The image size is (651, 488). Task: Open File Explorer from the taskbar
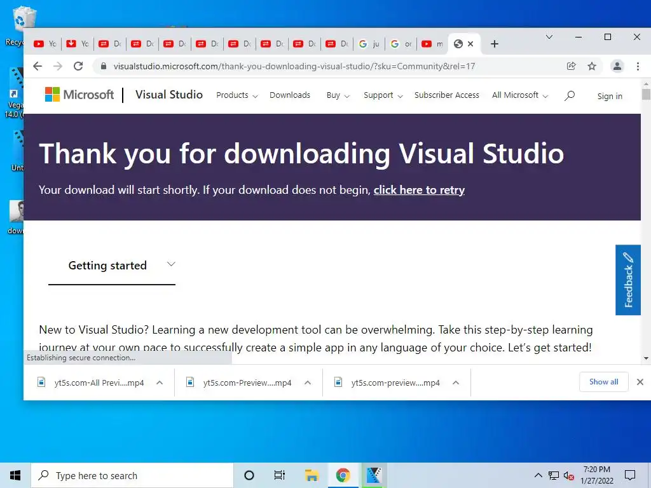pos(312,475)
